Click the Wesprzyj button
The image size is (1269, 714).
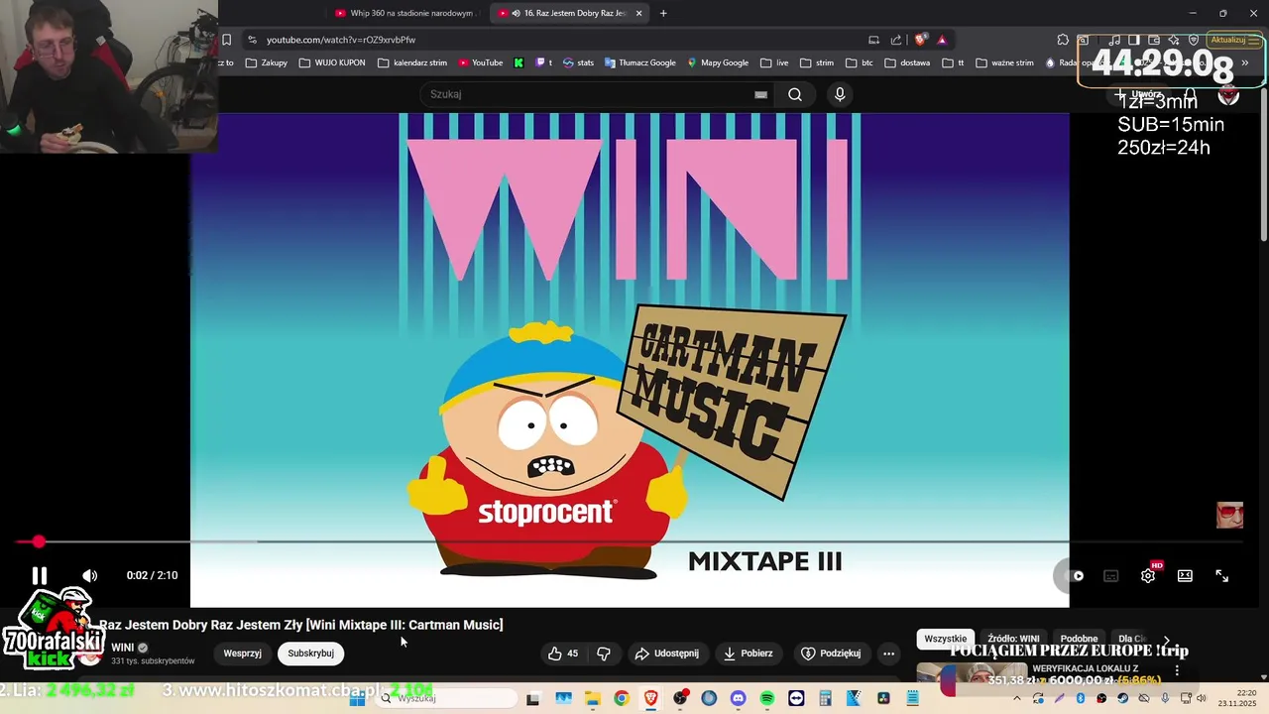(243, 654)
